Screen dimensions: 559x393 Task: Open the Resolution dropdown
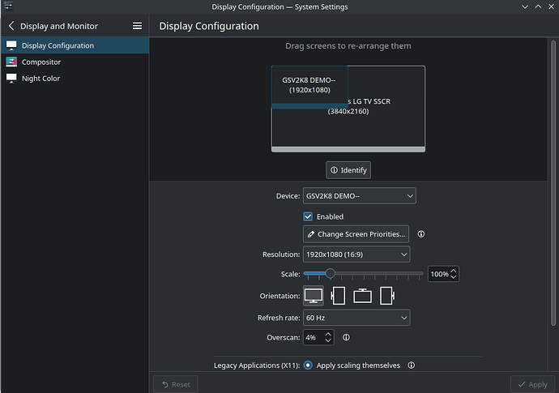pos(356,254)
